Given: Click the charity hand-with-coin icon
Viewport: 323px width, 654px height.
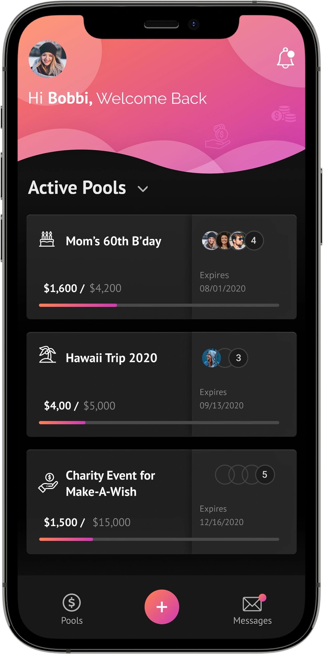Looking at the screenshot, I should 48,483.
